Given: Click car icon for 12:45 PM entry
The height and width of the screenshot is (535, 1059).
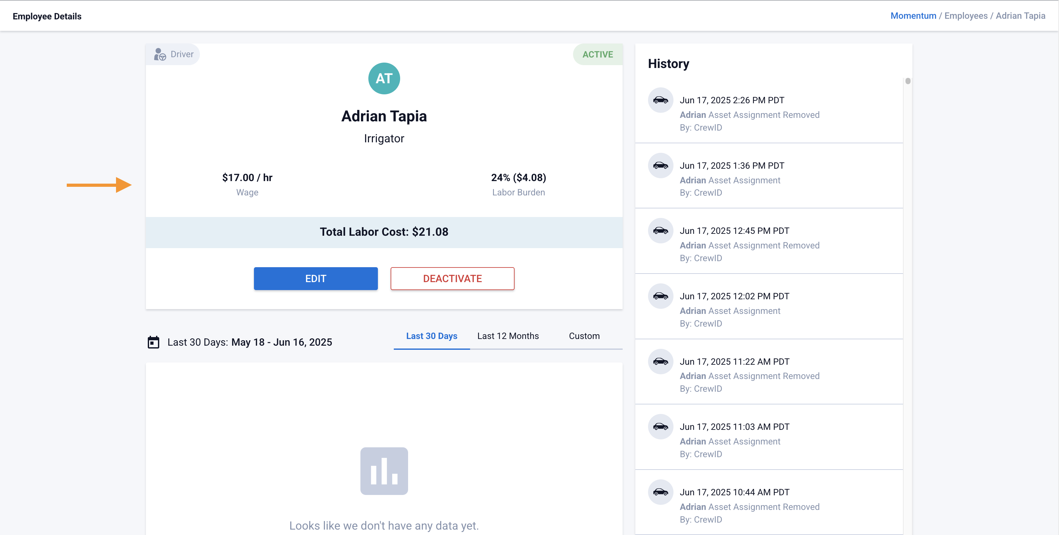Looking at the screenshot, I should (x=660, y=231).
